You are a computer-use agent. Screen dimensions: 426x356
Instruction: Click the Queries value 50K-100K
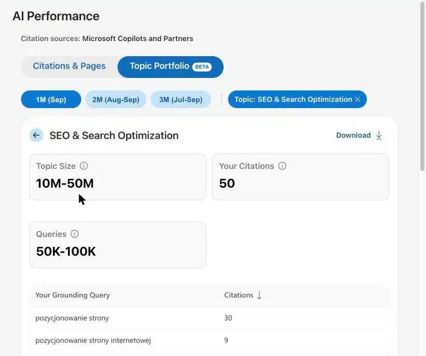coord(66,251)
